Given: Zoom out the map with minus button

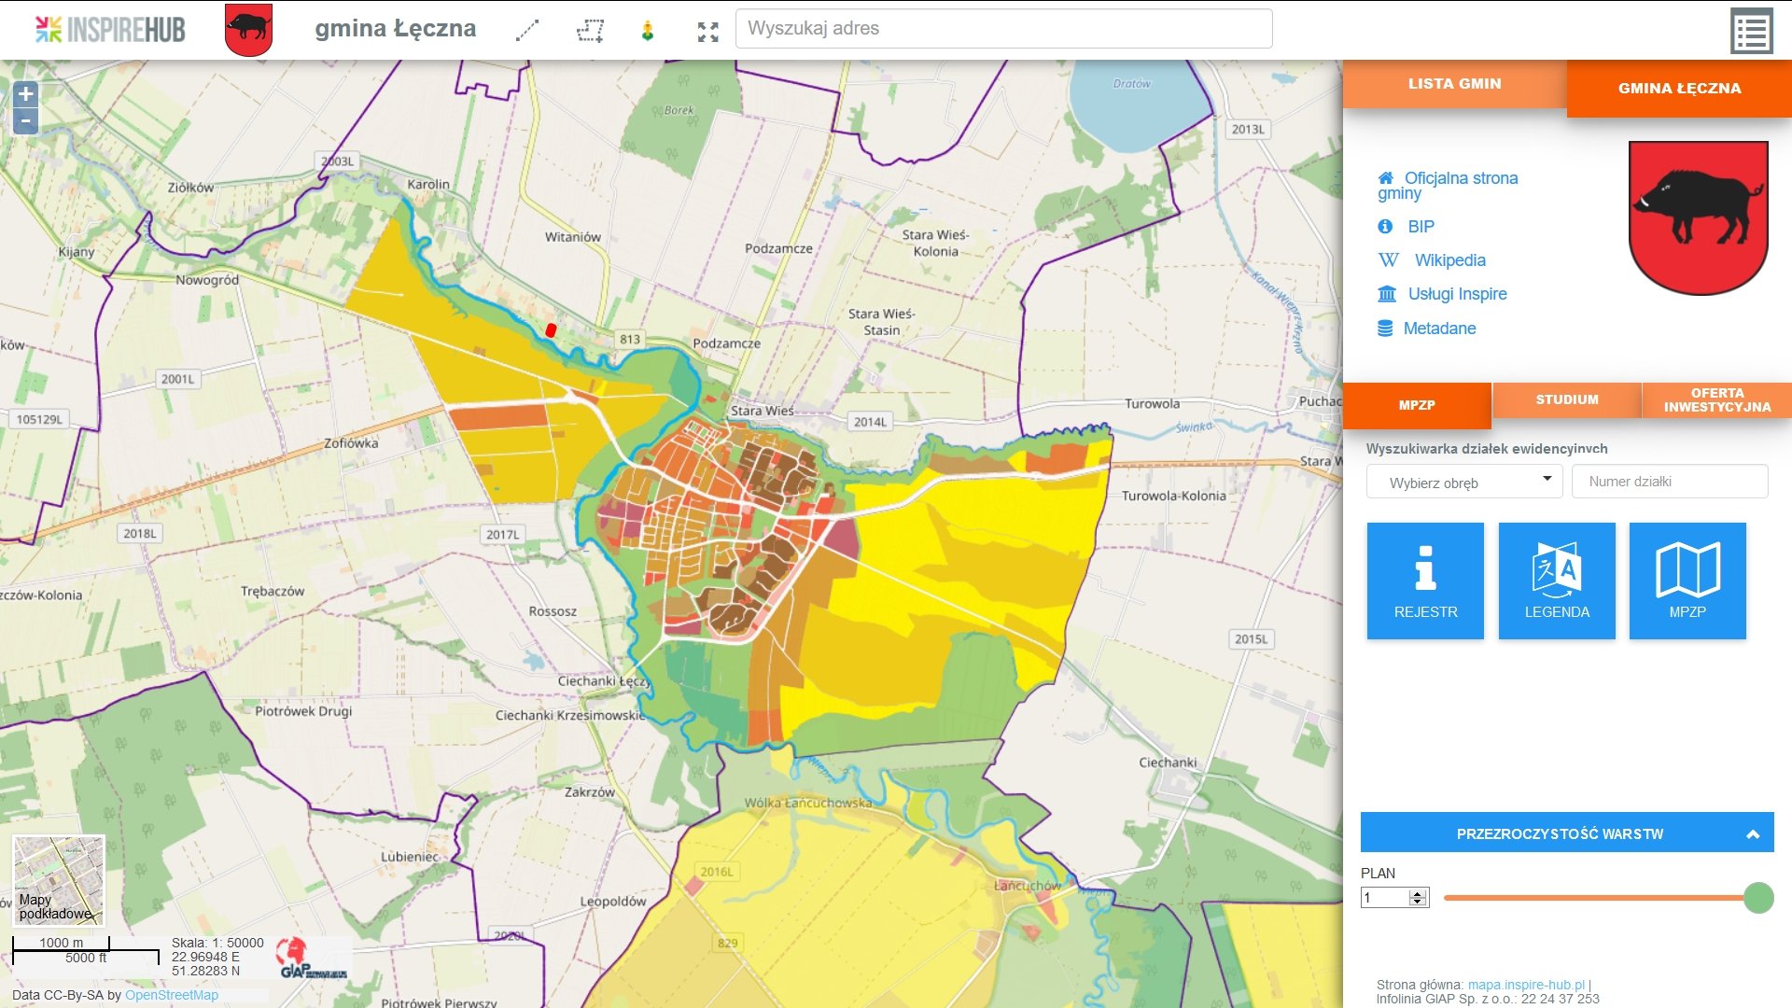Looking at the screenshot, I should (26, 120).
